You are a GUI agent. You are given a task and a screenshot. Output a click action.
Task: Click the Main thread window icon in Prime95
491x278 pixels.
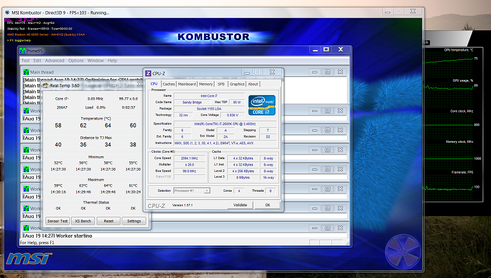(x=26, y=72)
